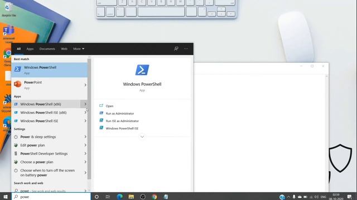Open OBS Studio from taskbar

pos(143,197)
